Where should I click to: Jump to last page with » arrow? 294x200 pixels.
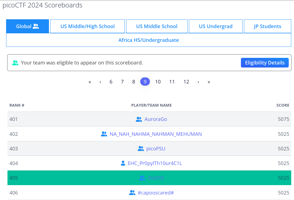209,82
